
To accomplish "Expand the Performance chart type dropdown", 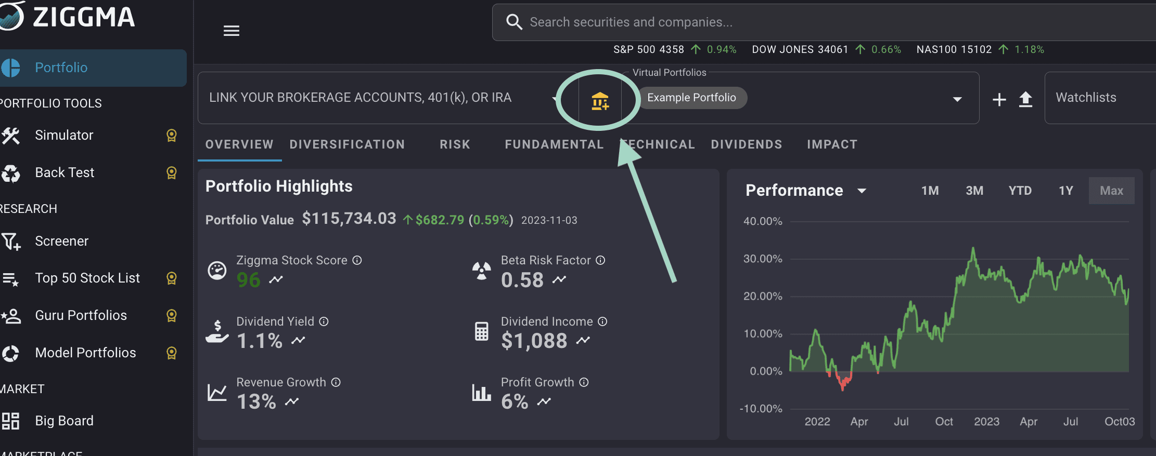I will 862,191.
